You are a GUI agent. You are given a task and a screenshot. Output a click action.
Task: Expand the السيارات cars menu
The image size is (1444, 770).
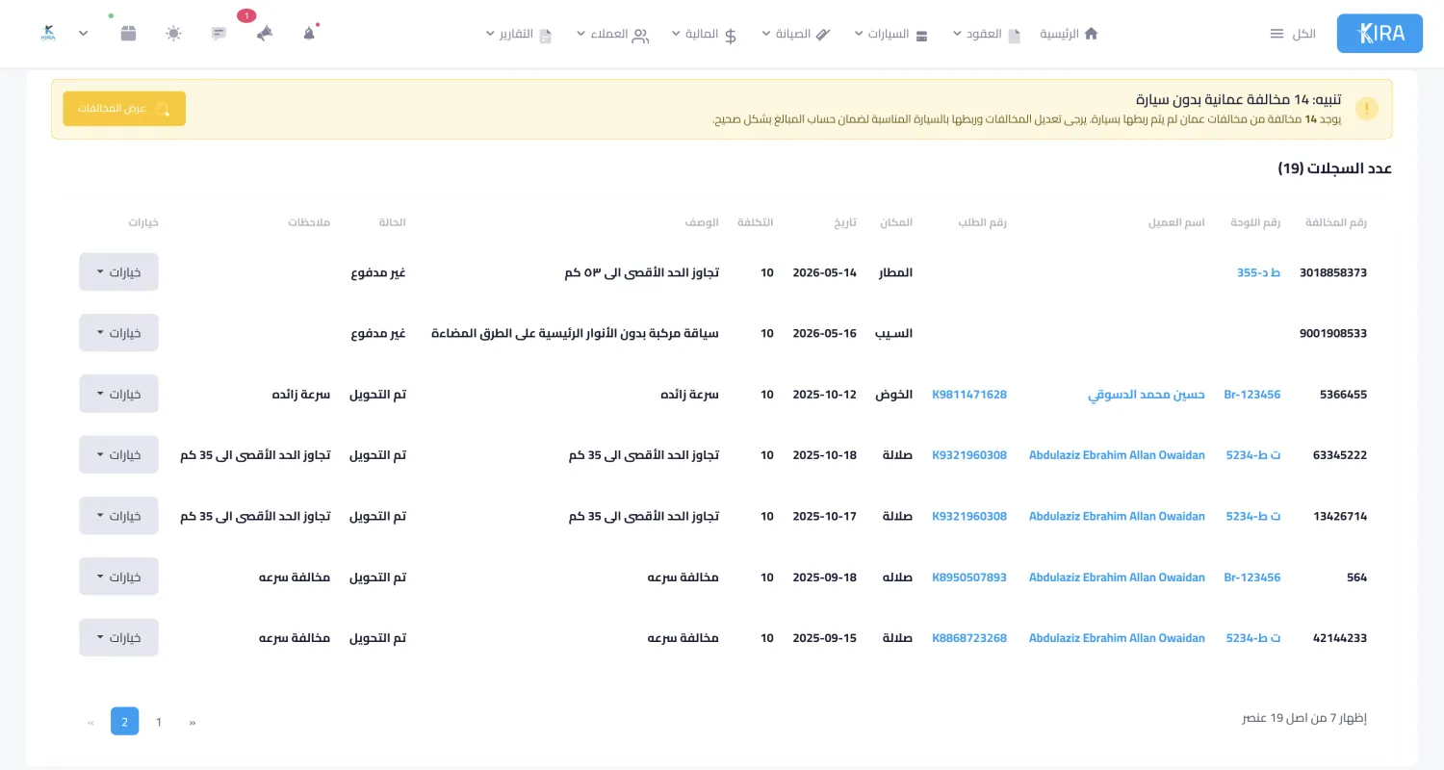click(891, 34)
